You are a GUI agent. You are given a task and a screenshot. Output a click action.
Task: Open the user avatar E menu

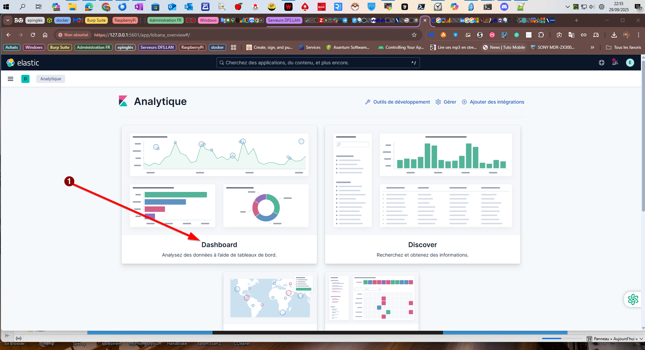tap(630, 63)
